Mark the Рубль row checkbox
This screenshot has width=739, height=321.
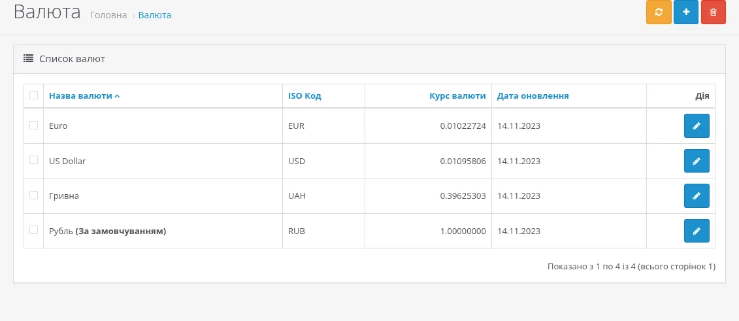33,229
